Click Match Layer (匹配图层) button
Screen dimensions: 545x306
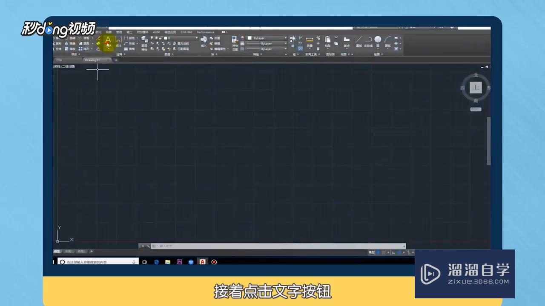tap(180, 49)
